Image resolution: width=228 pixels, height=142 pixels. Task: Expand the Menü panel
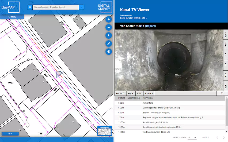pos(12,17)
